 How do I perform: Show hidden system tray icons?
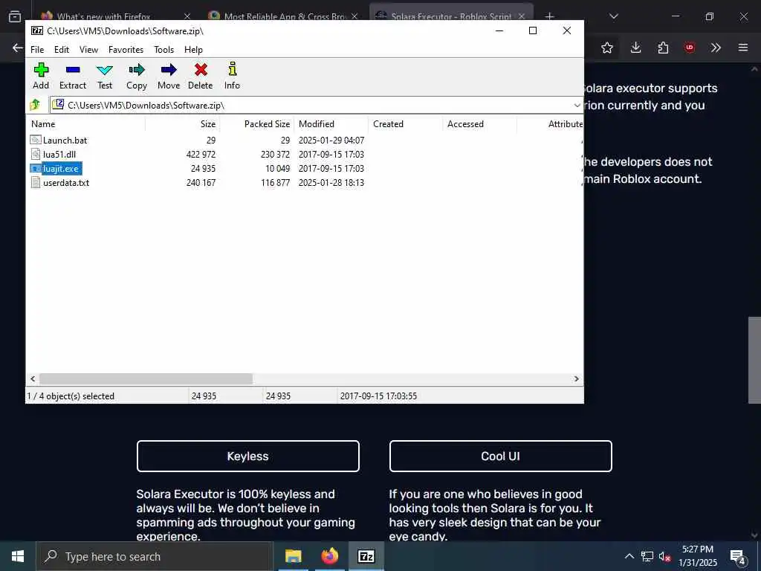point(629,556)
